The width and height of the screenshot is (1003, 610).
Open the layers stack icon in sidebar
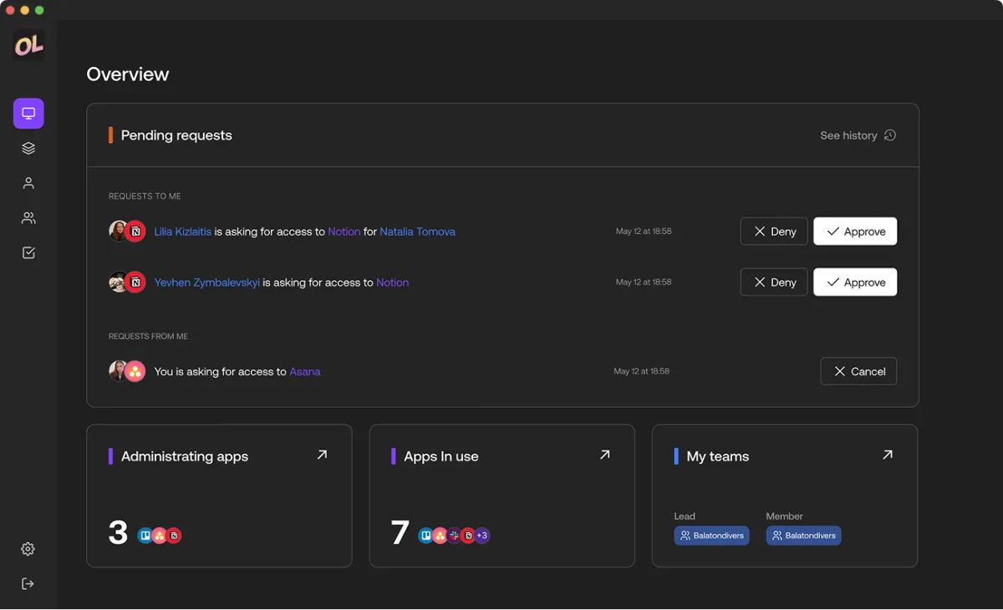coord(28,149)
